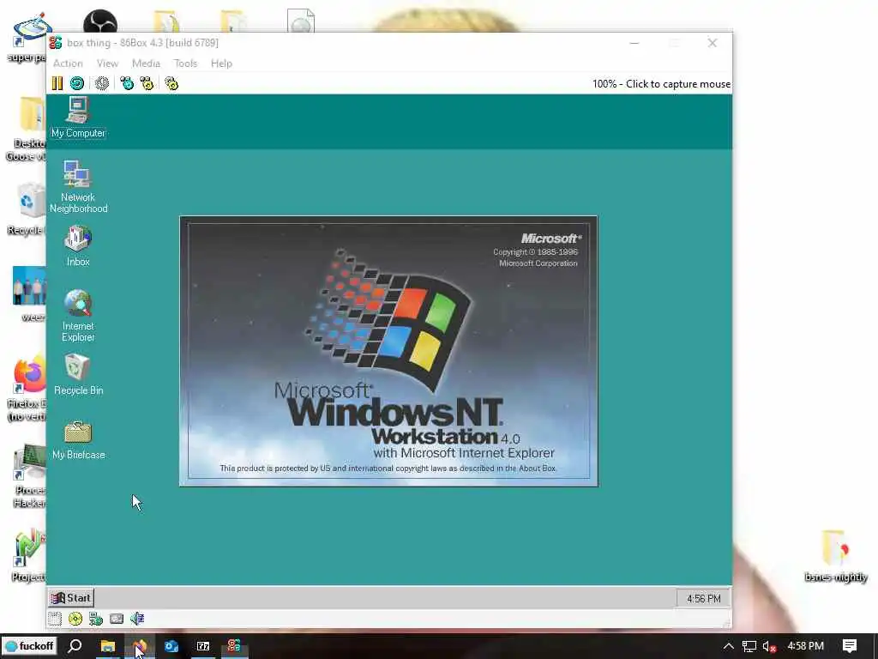Expand hidden system tray icons chevron

[x=728, y=646]
